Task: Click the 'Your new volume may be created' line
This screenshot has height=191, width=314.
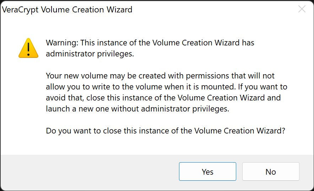Action: coord(160,76)
